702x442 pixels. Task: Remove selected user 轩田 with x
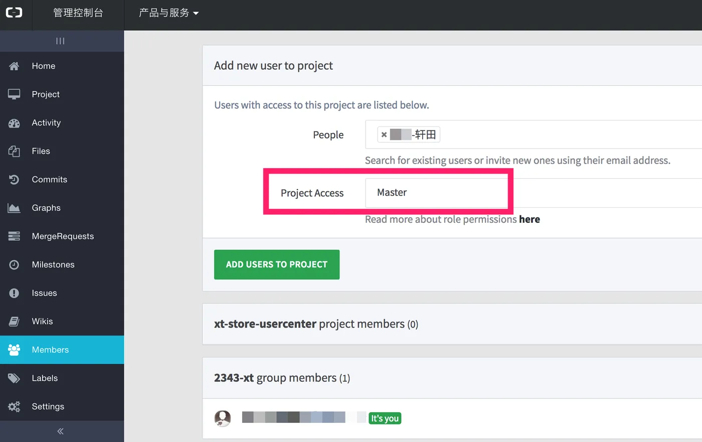coord(384,134)
